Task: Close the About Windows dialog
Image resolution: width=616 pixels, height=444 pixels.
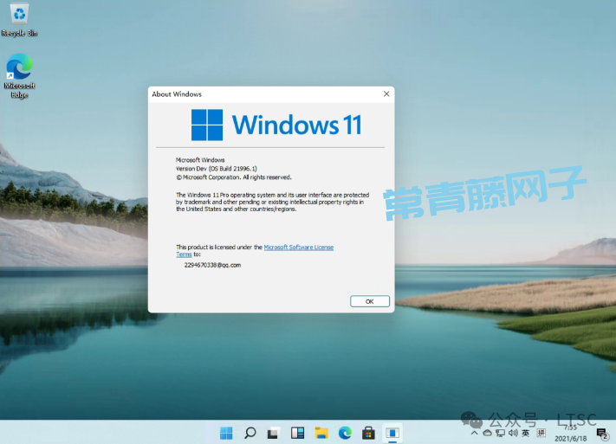Action: 386,93
